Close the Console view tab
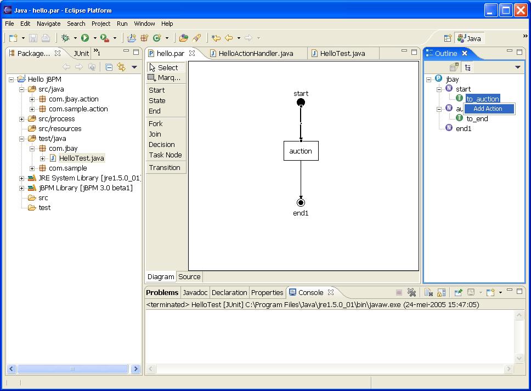This screenshot has width=531, height=391. click(331, 292)
